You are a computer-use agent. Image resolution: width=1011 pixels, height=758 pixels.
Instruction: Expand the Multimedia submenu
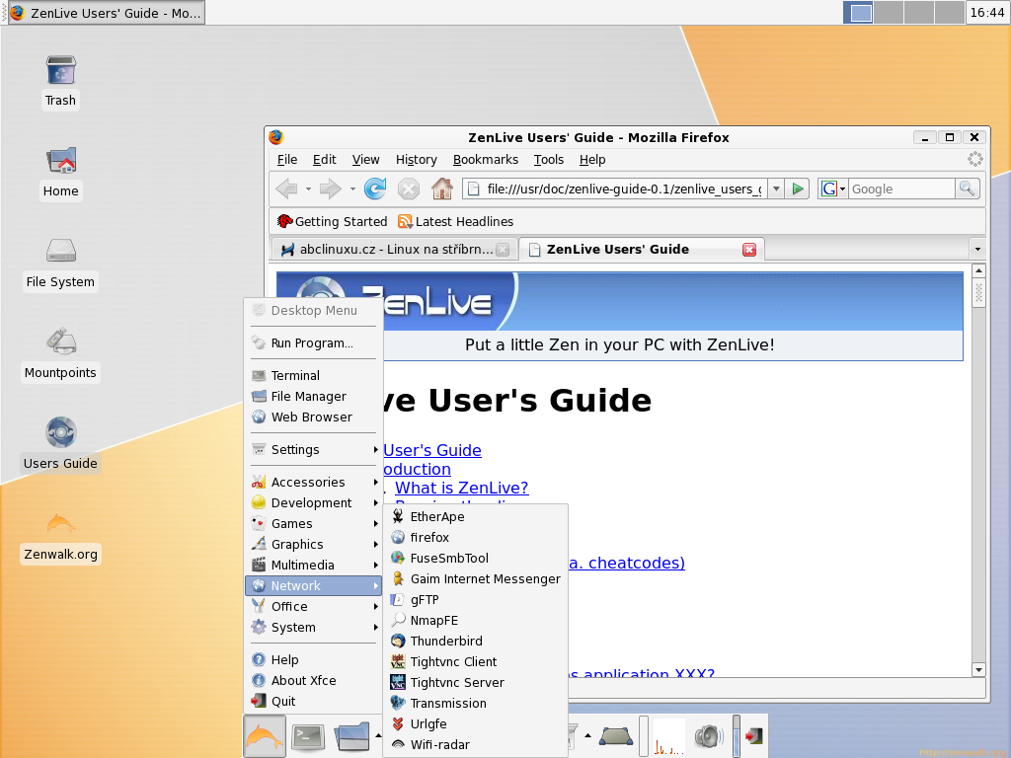coord(314,566)
